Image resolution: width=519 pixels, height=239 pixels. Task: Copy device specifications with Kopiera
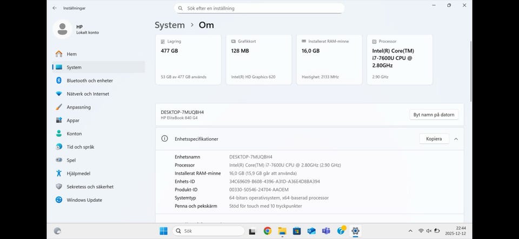434,139
